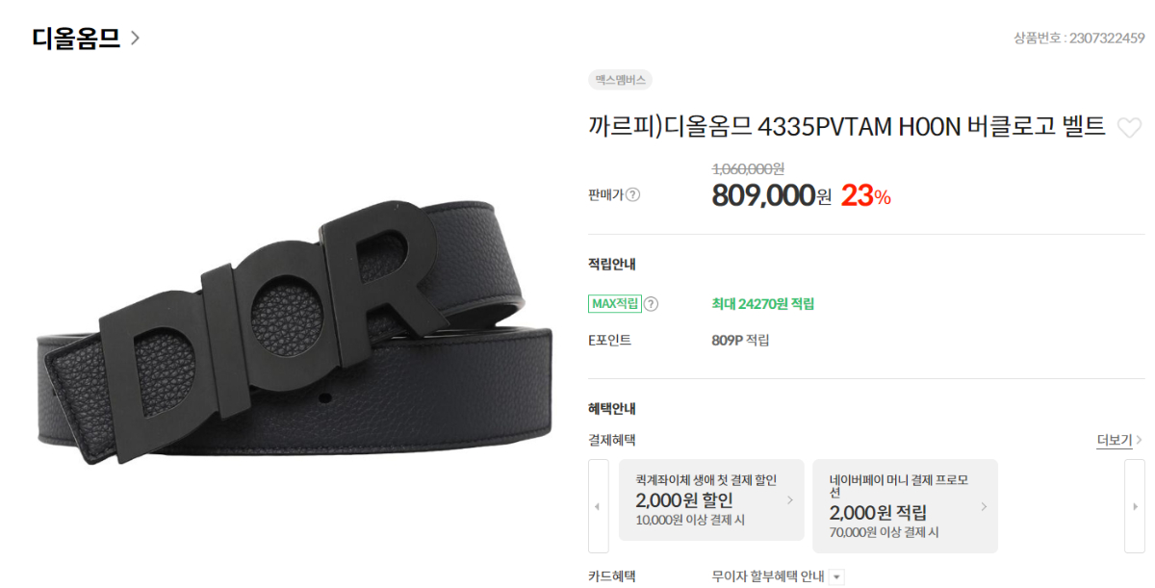The height and width of the screenshot is (588, 1155).
Task: Select the MAX적립 green label
Action: pos(615,304)
